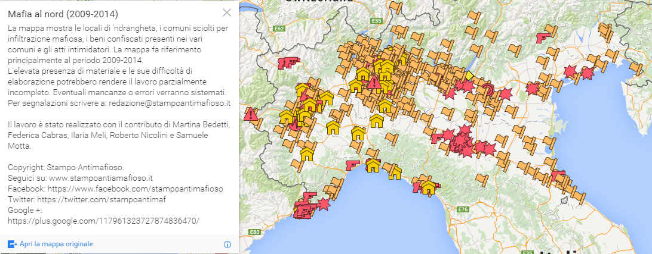Select the red gun marker just west of Genoa's house
Viewport: 652px width, 254px height.
click(353, 165)
